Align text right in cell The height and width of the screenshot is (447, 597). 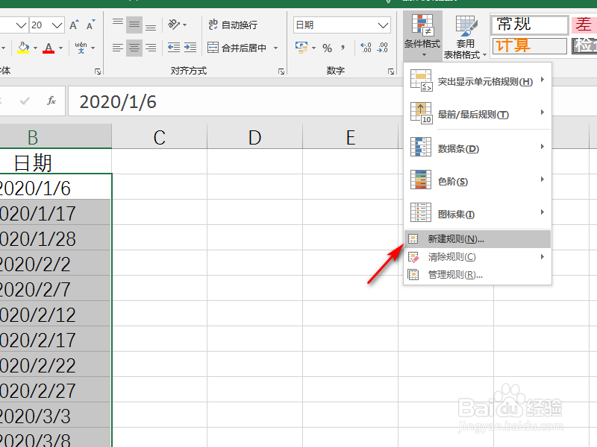point(151,48)
